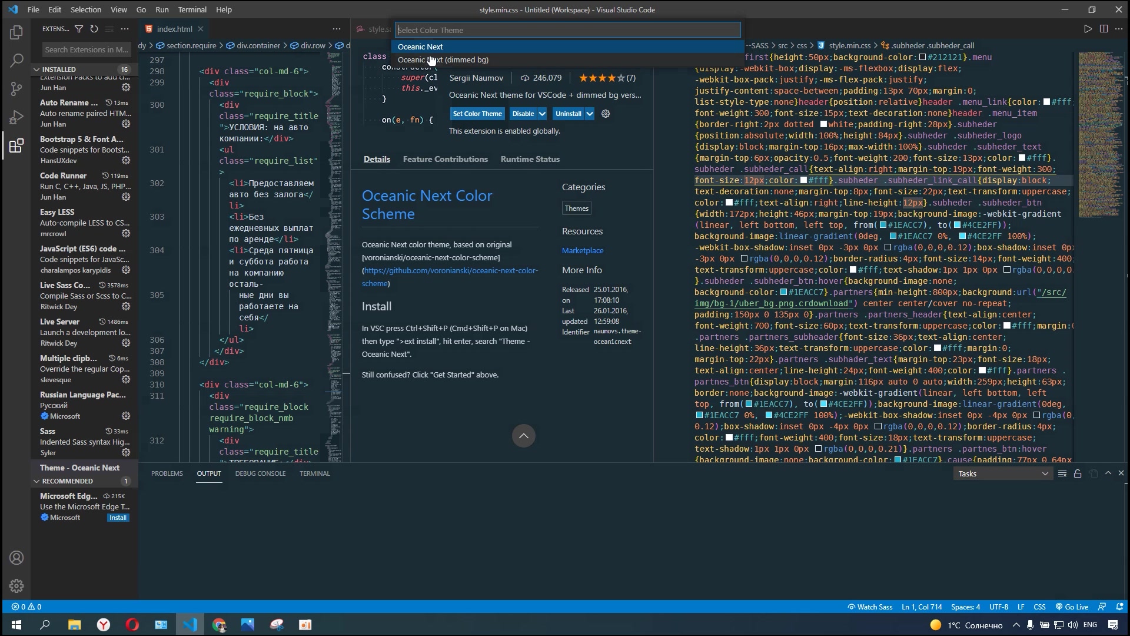
Task: Open the github oceanic-next-color-scheme link
Action: click(x=450, y=277)
